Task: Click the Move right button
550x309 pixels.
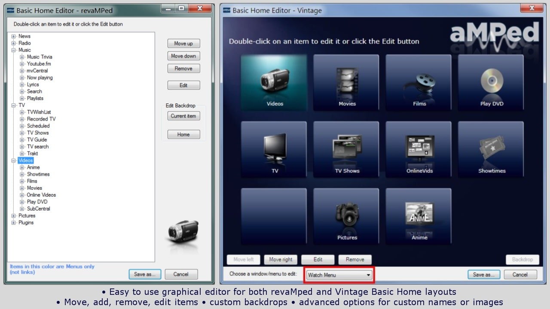Action: click(x=281, y=259)
